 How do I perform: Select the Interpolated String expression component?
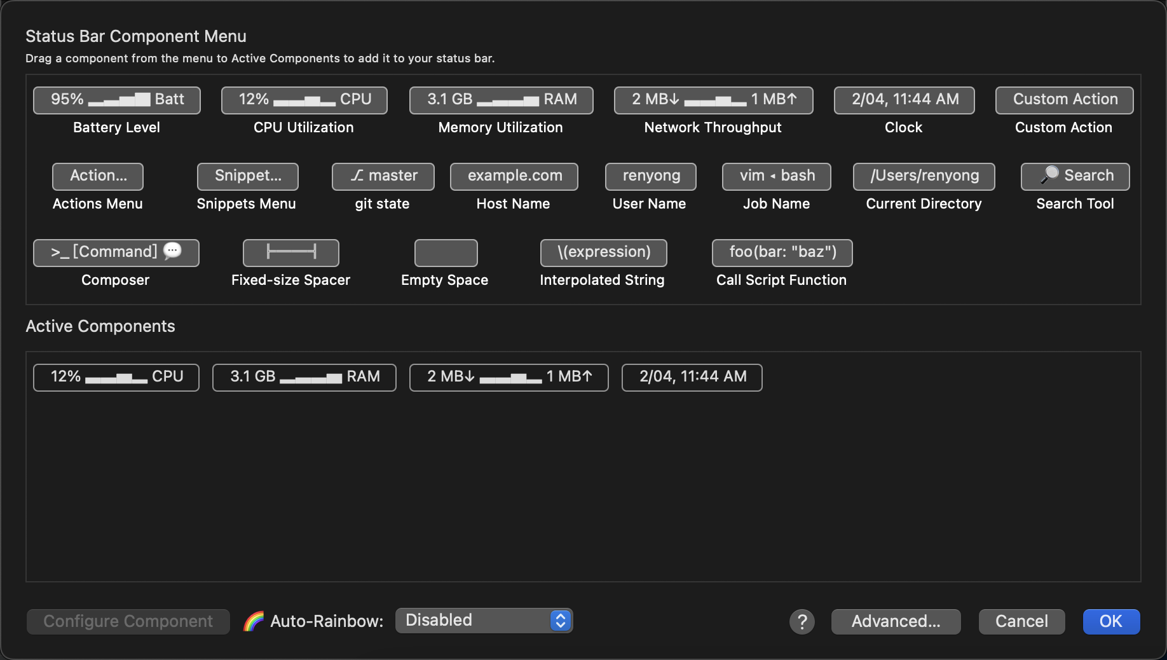coord(604,252)
